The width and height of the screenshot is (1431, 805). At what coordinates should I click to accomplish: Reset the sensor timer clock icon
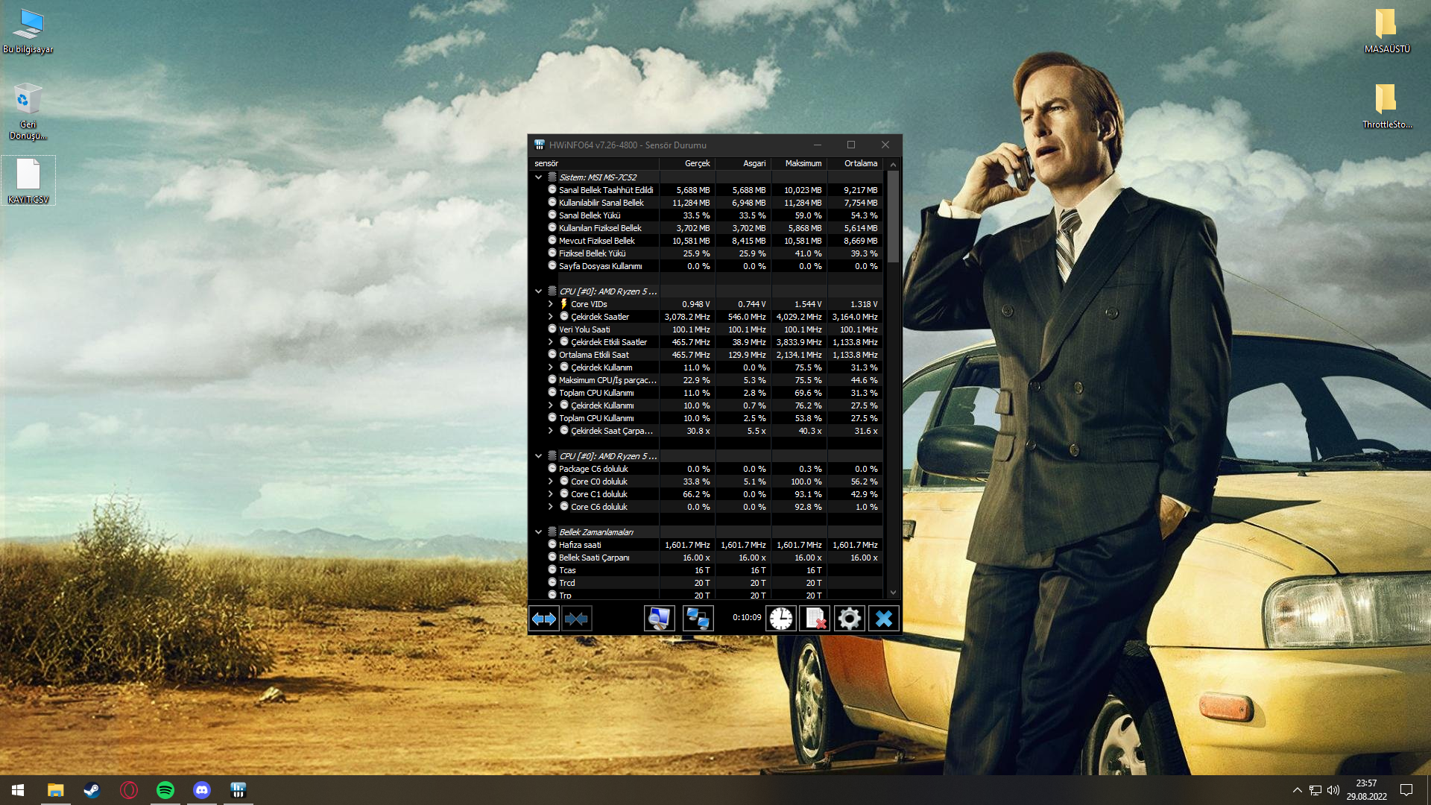pyautogui.click(x=780, y=619)
